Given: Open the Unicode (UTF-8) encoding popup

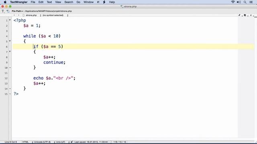Looking at the screenshot, I should tap(44, 142).
